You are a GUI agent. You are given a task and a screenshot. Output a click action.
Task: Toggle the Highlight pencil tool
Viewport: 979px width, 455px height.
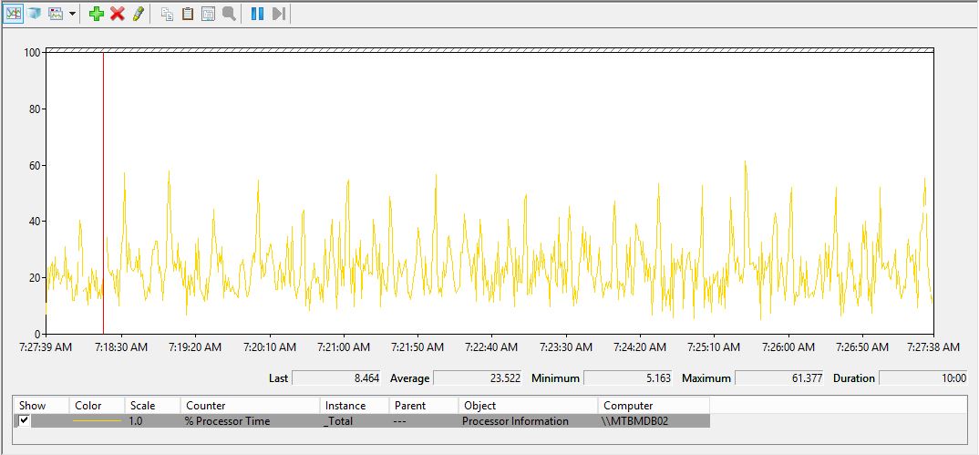pyautogui.click(x=138, y=13)
